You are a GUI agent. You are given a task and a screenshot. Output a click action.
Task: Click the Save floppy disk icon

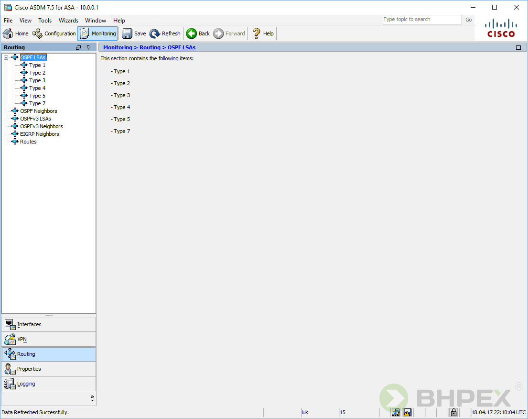click(x=127, y=33)
